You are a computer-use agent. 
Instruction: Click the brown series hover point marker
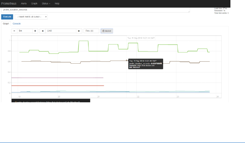(x=127, y=61)
